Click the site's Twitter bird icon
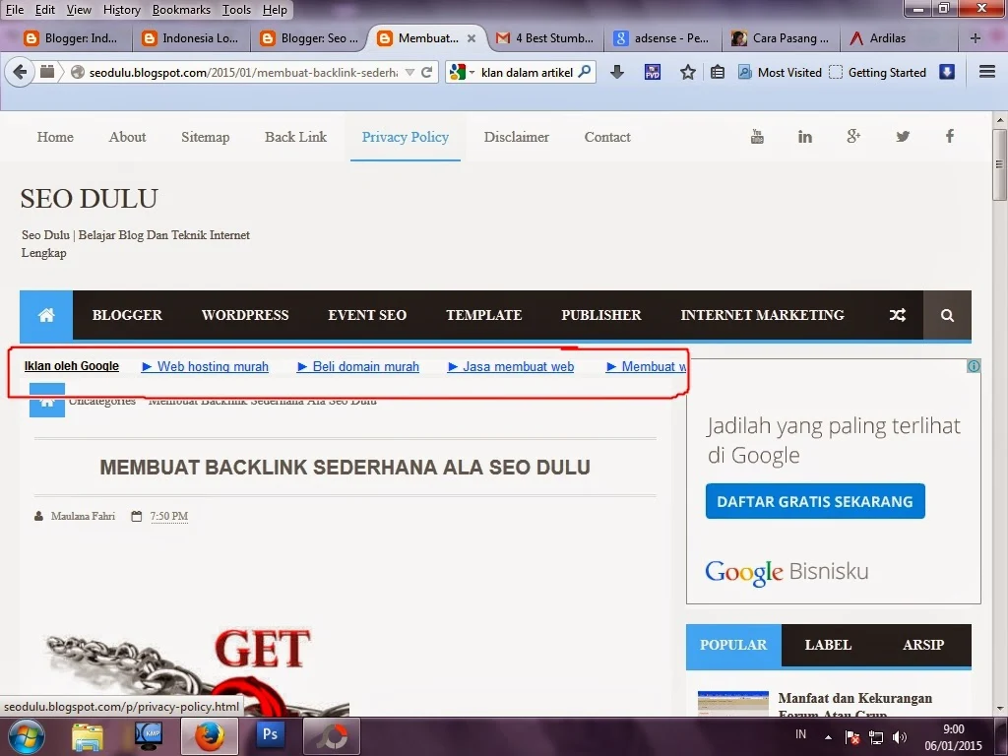Screen dimensions: 1008x756 tap(903, 136)
